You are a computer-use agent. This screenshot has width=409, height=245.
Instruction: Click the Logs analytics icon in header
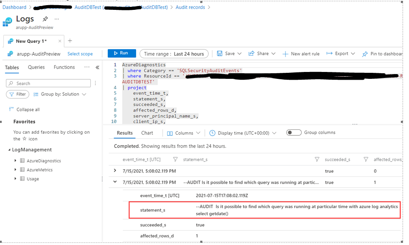(7, 22)
